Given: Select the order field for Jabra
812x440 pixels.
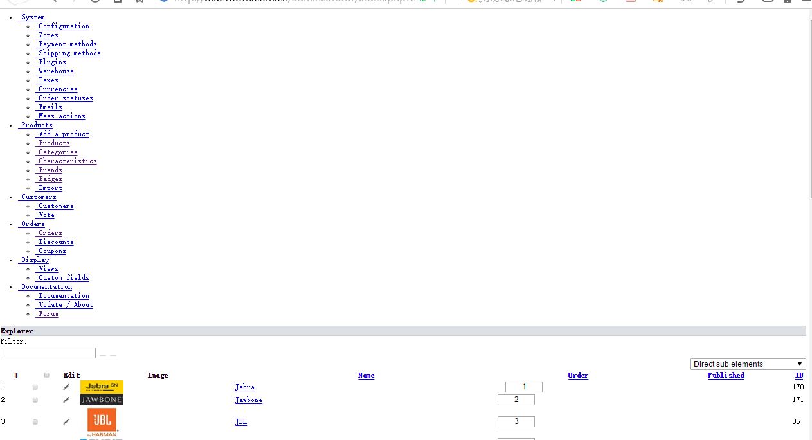Looking at the screenshot, I should (x=524, y=387).
